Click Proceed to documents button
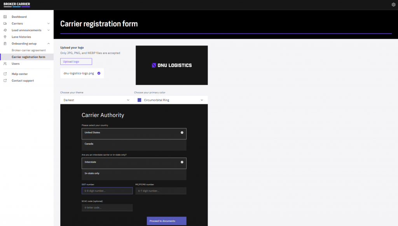398x226 pixels. 166,221
